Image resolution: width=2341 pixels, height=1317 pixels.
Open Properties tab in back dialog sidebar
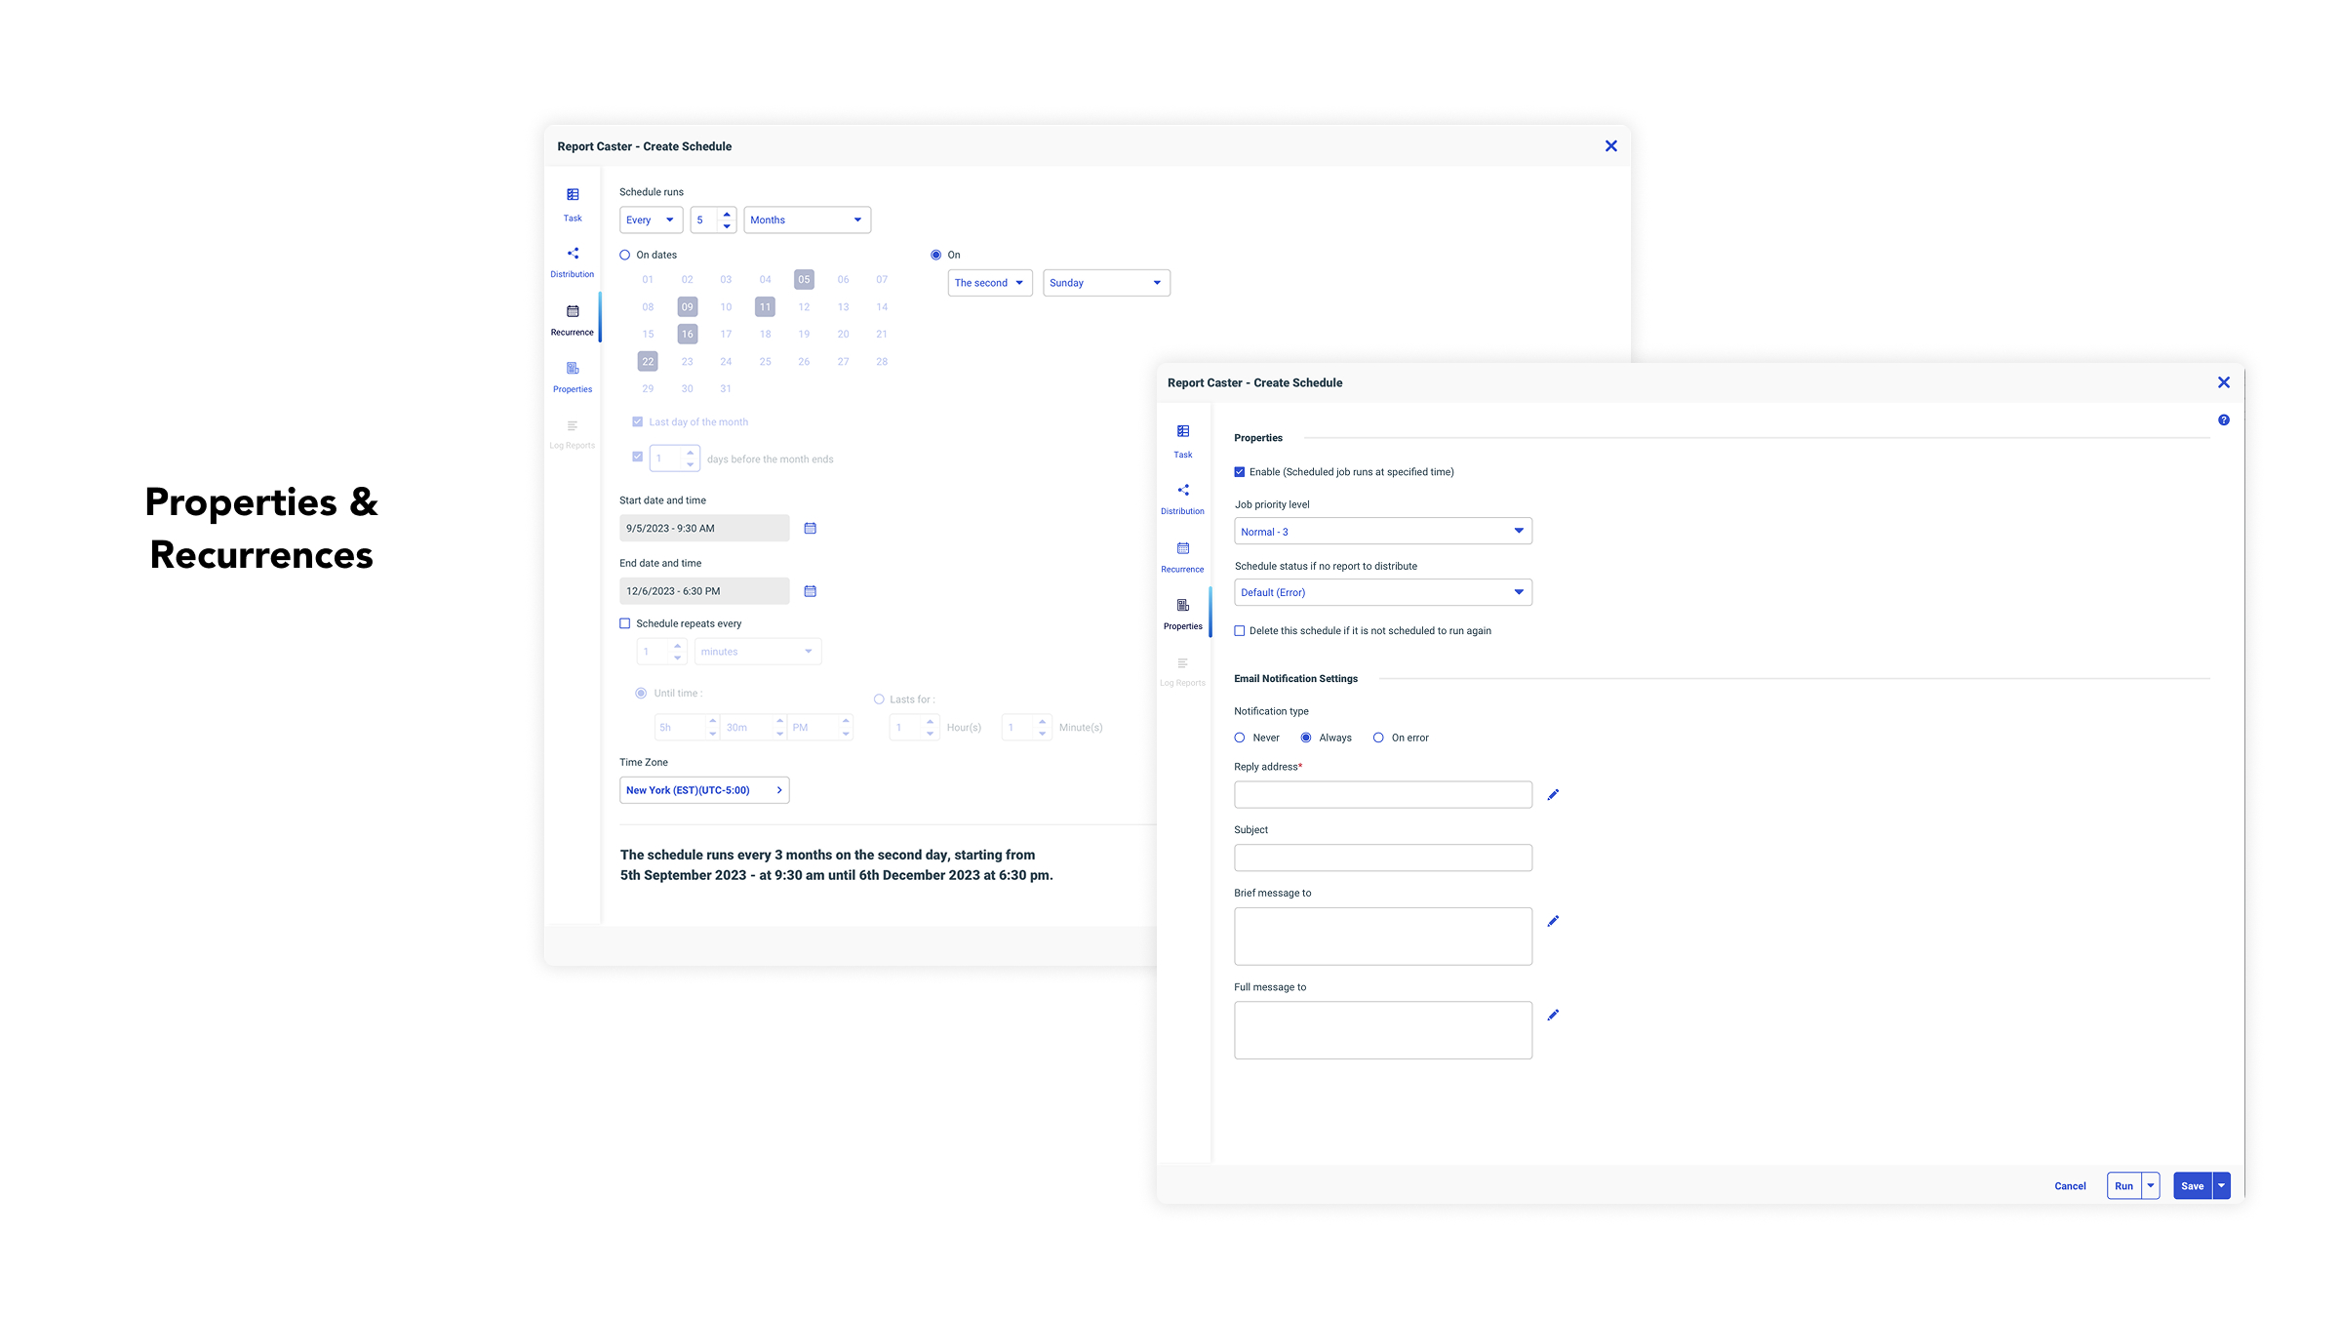click(x=573, y=377)
